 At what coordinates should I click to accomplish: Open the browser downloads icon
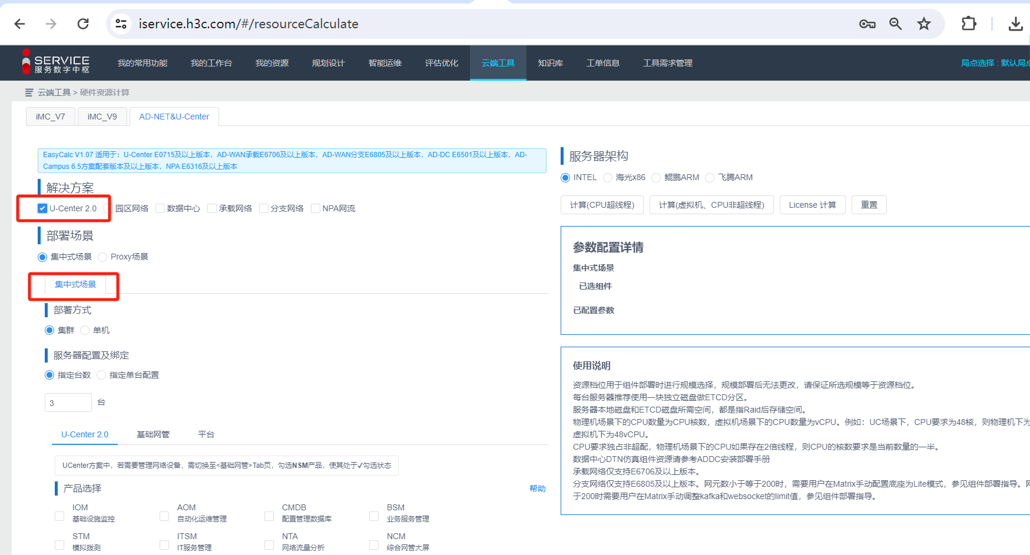1015,24
